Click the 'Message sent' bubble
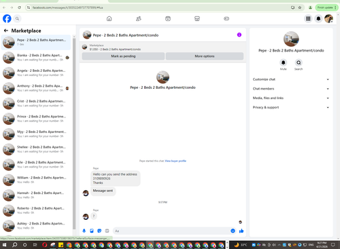340x249 pixels. pos(103,191)
